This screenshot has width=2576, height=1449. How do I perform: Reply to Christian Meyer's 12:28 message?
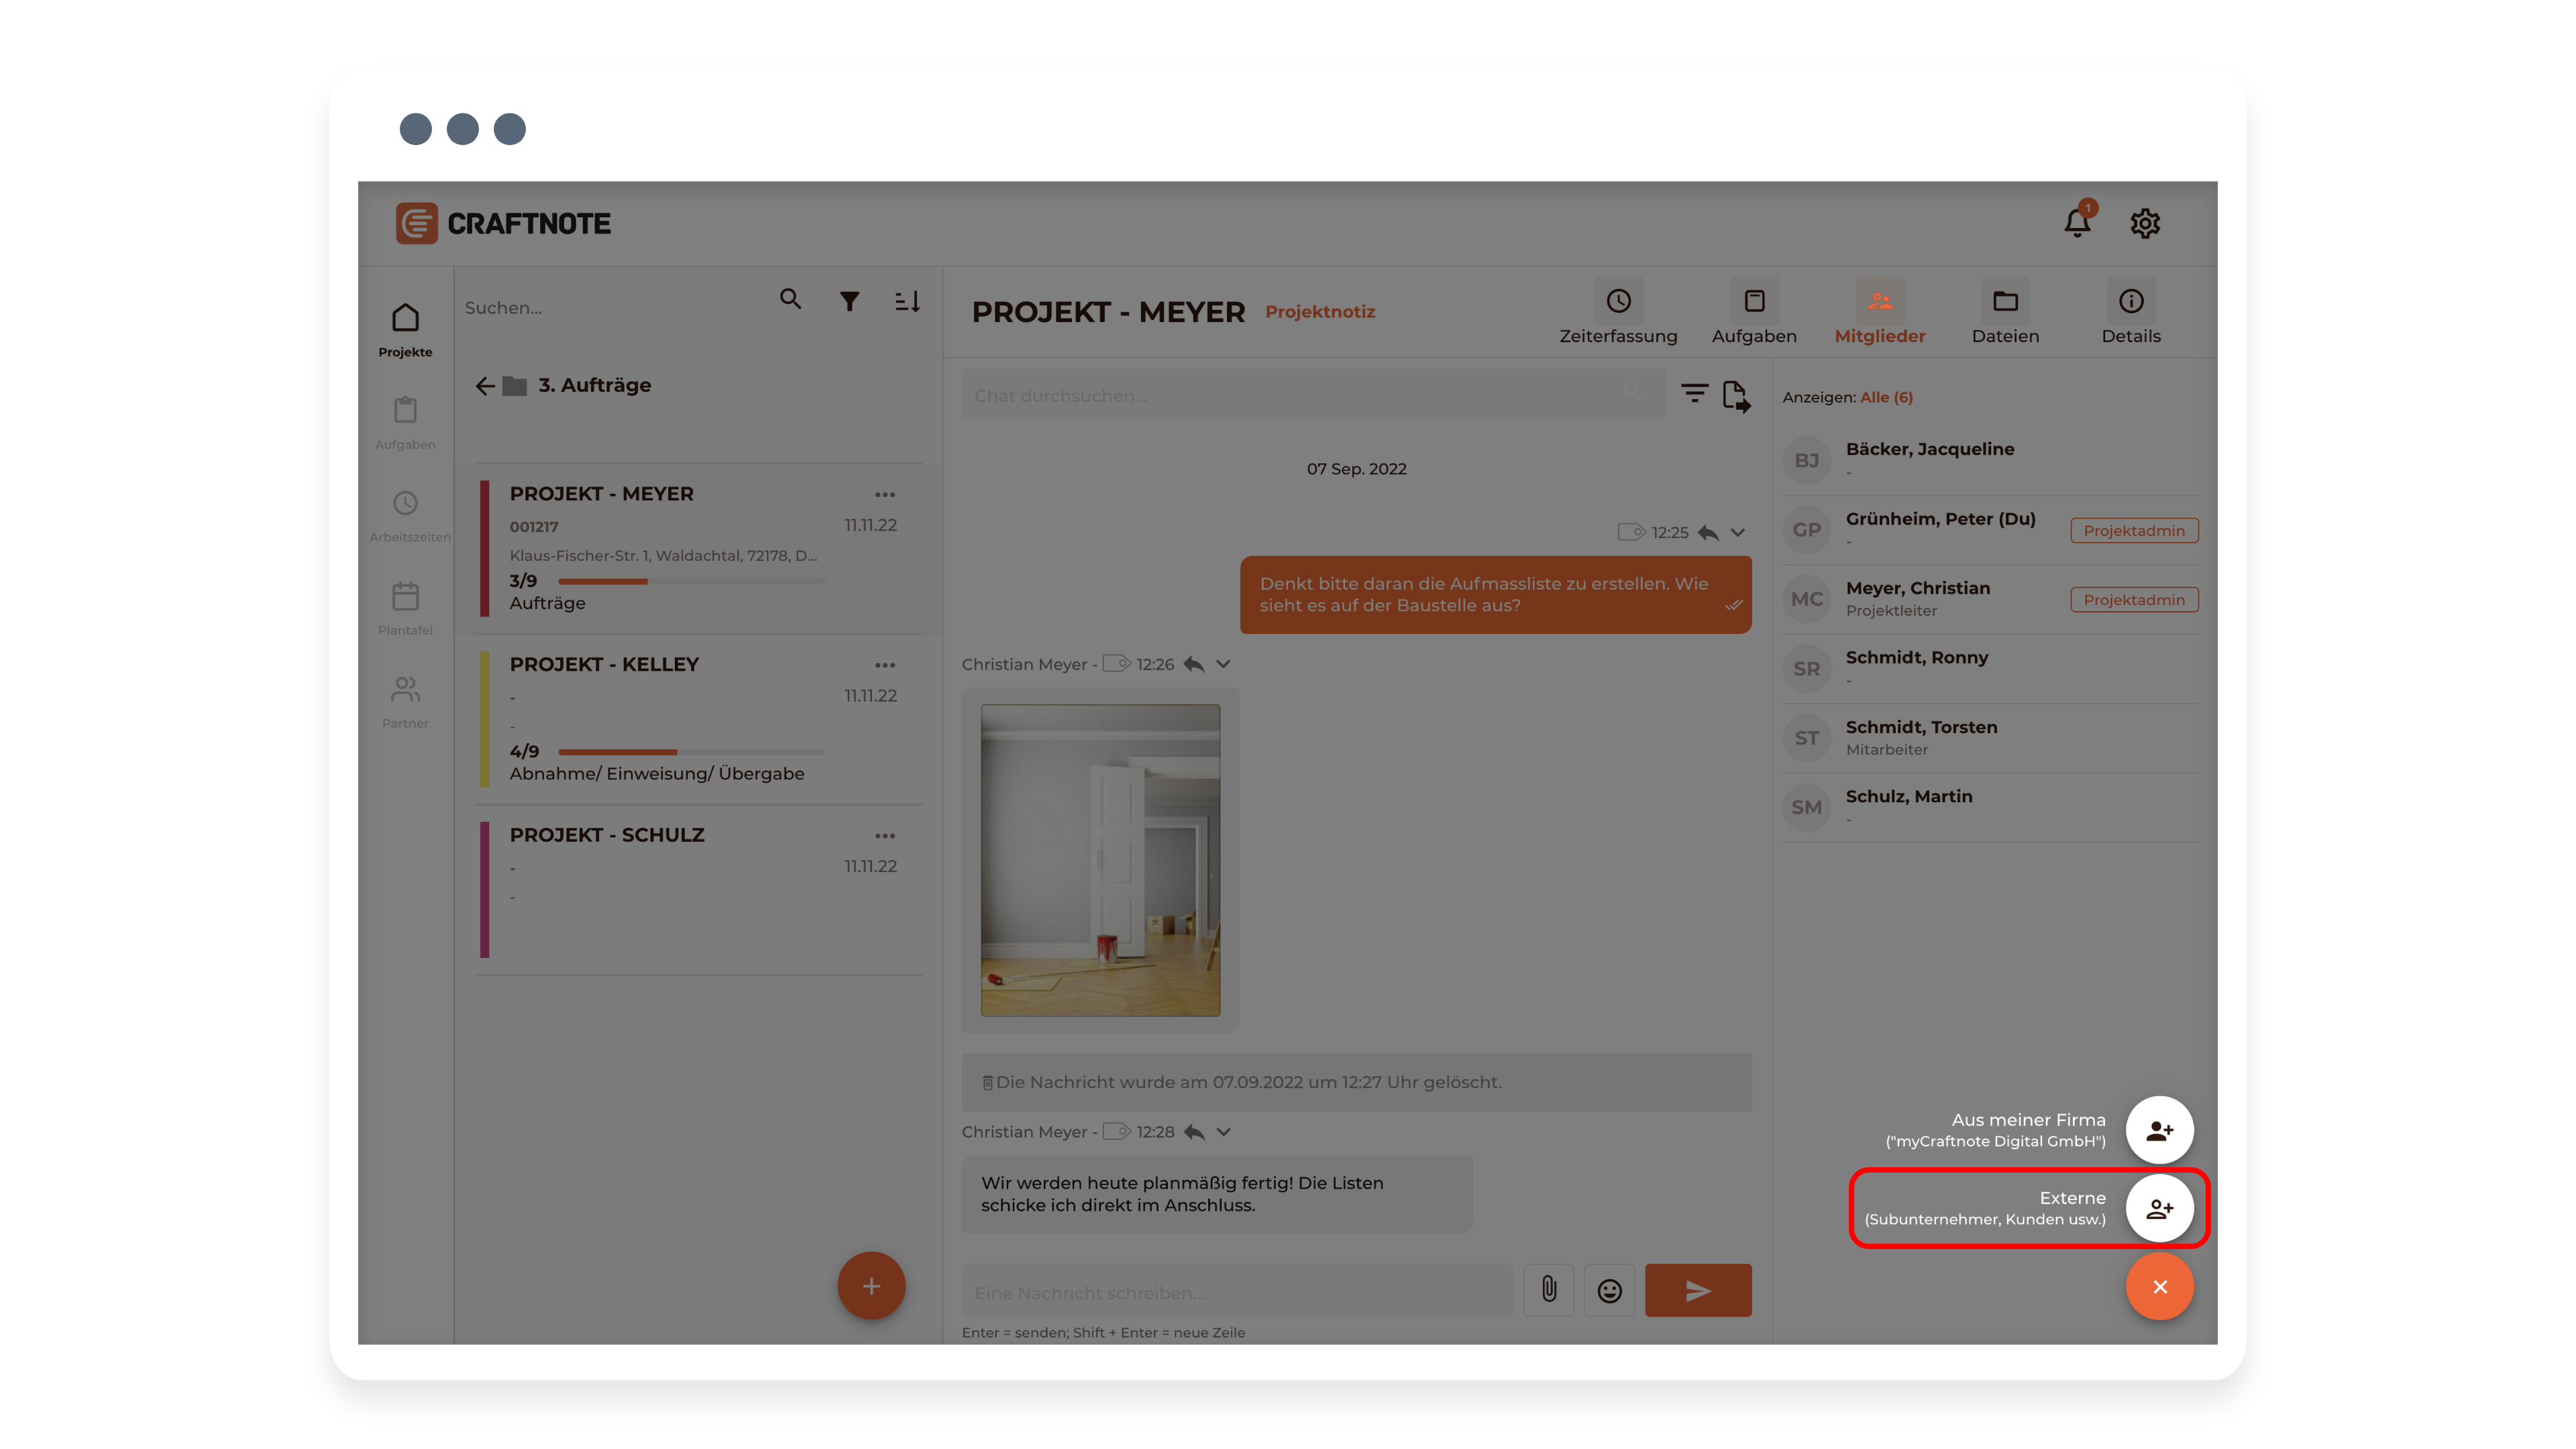1194,1132
